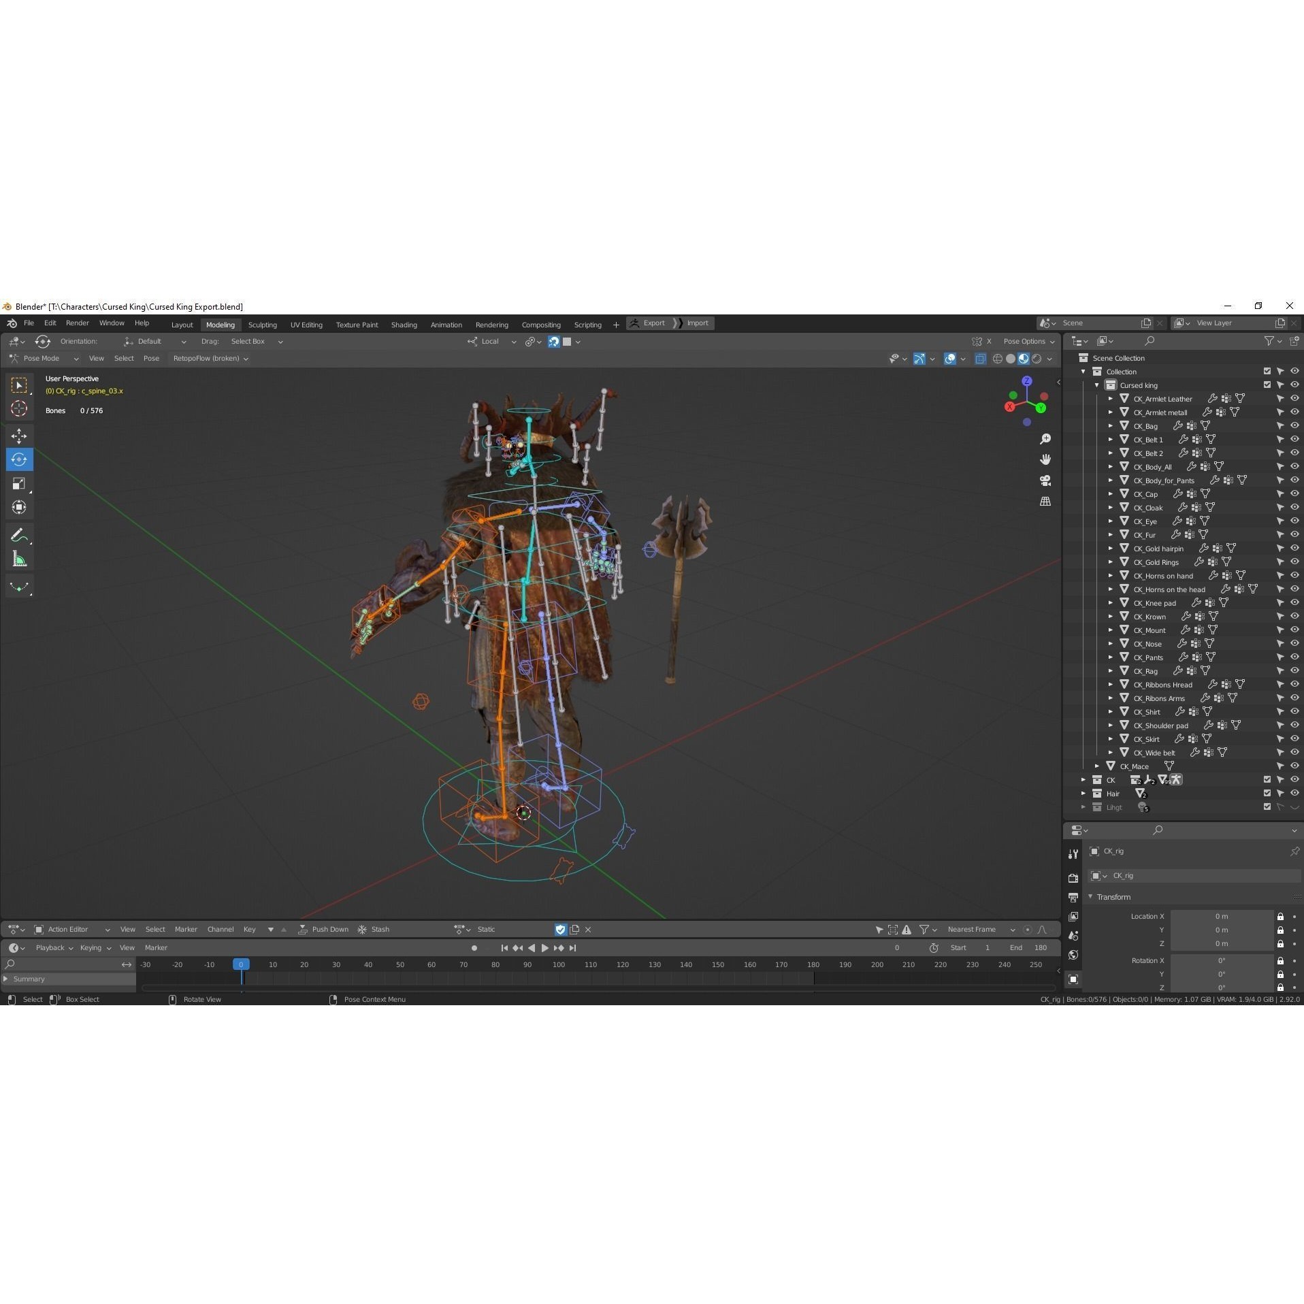Uncheck the Cursed king collection checkbox
Image resolution: width=1304 pixels, height=1304 pixels.
click(x=1267, y=385)
